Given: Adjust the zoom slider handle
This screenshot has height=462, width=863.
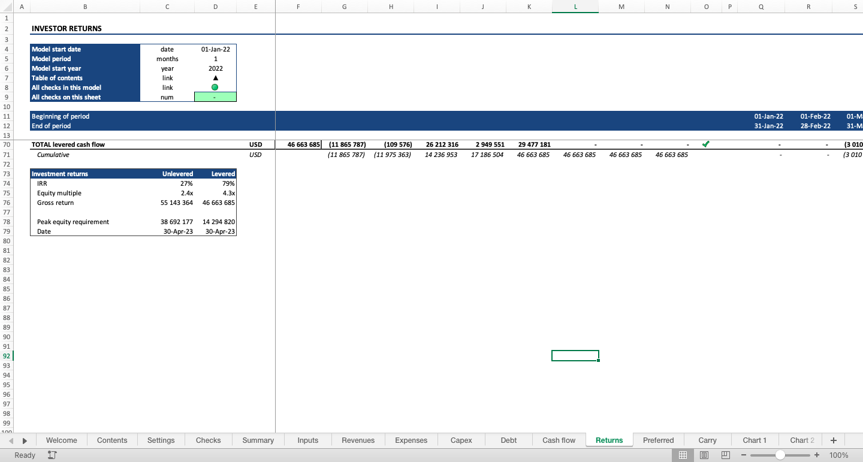Looking at the screenshot, I should click(x=780, y=455).
